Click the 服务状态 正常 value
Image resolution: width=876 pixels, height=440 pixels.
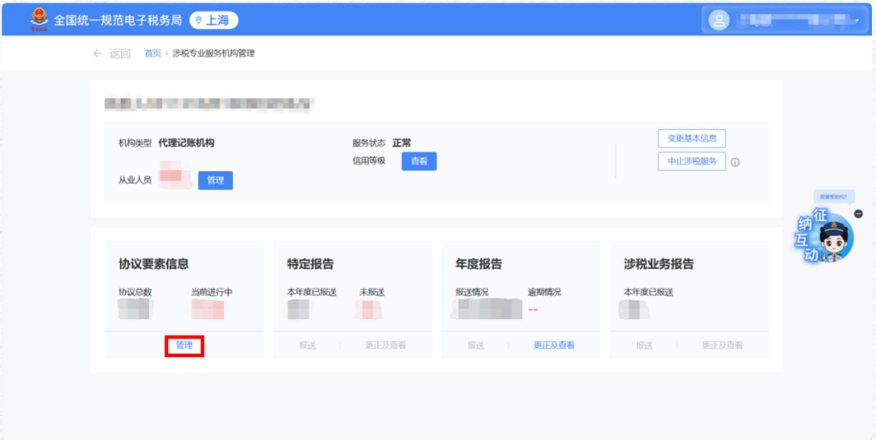(x=401, y=143)
